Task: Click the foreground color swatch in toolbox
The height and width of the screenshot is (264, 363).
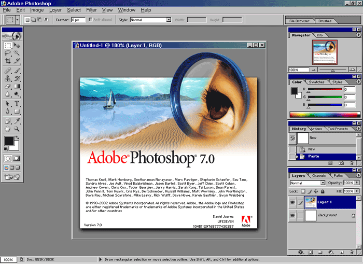Action: coord(9,141)
